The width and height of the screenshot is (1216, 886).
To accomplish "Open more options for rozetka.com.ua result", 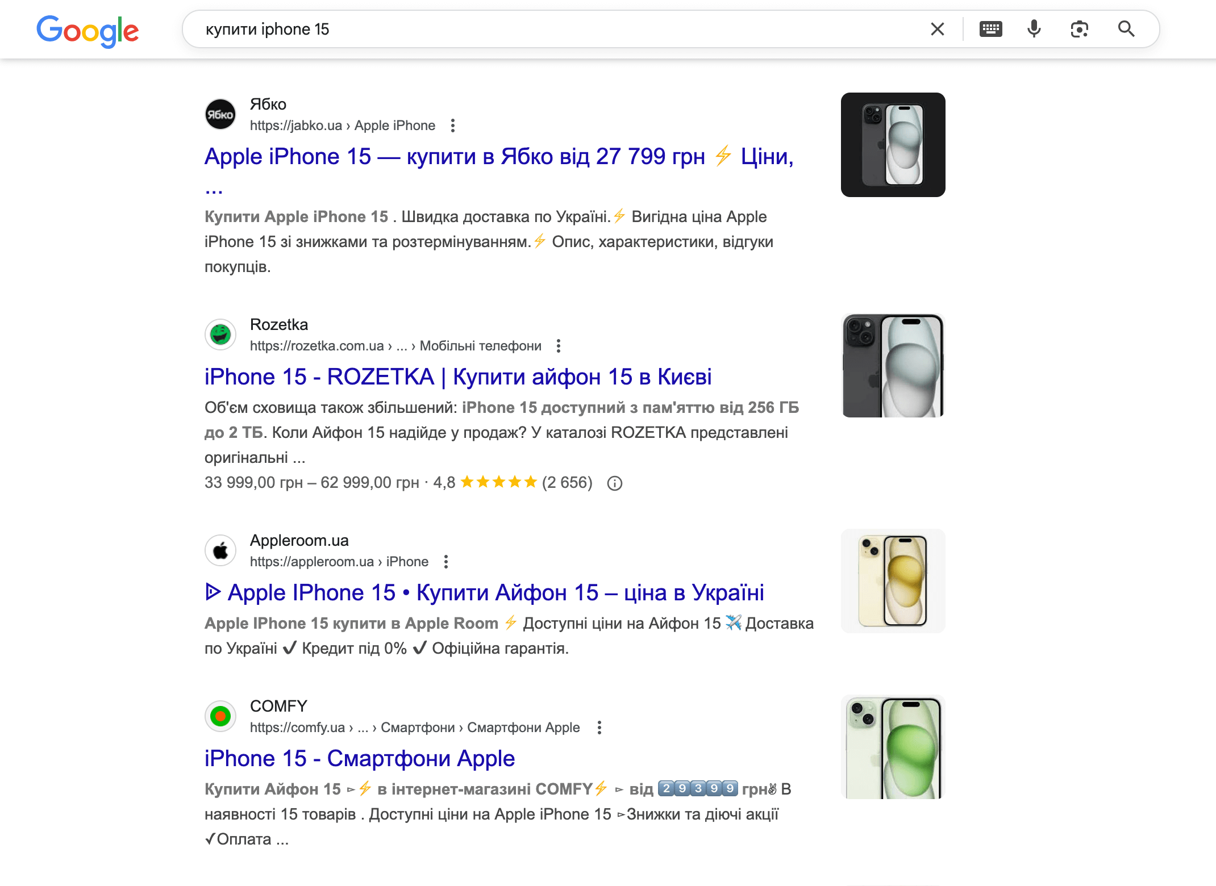I will tap(559, 346).
